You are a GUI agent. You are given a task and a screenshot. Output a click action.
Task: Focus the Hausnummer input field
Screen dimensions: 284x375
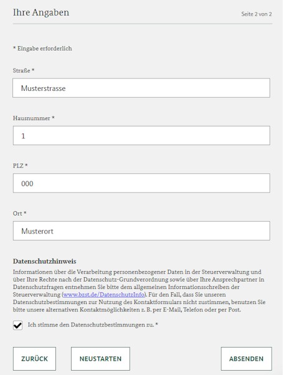coord(141,136)
